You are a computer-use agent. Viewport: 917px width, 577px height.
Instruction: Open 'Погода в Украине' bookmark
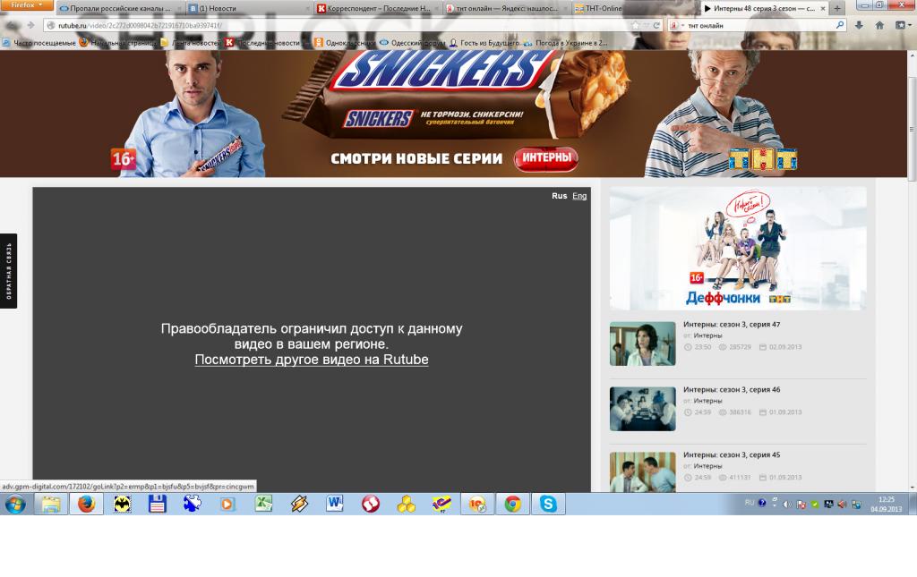click(x=566, y=43)
